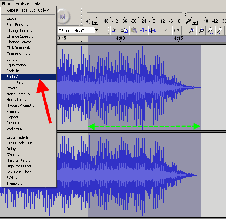The width and height of the screenshot is (226, 219).
Task: Click the Paste clipboard icon
Action: [x=133, y=31]
